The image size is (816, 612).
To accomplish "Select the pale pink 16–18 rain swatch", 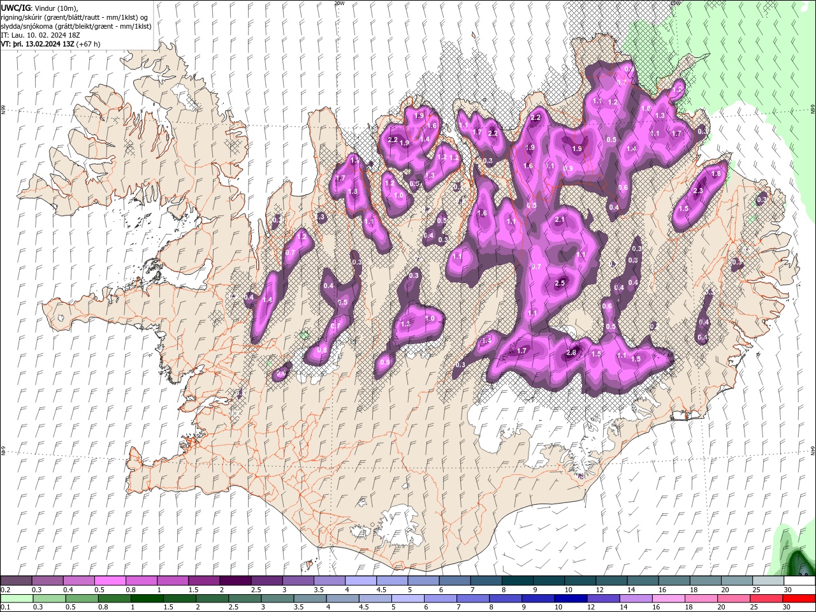I will (x=669, y=599).
